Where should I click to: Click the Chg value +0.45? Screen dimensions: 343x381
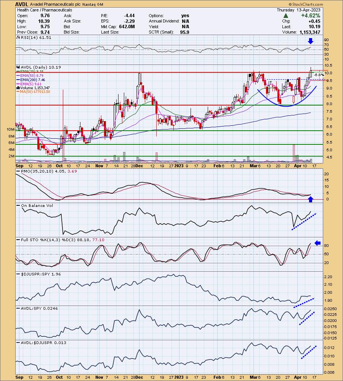tap(314, 21)
